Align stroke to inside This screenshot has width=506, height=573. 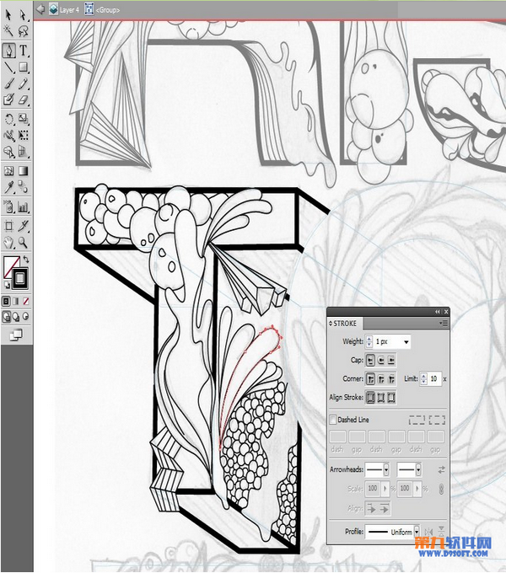tap(381, 397)
